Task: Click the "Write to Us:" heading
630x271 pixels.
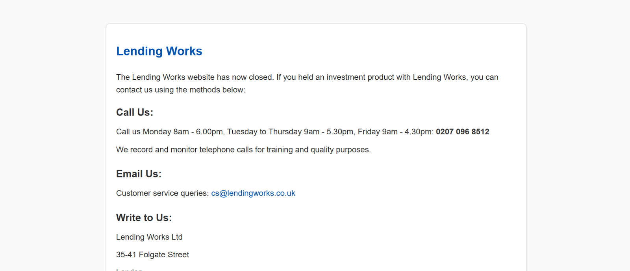Action: [144, 218]
